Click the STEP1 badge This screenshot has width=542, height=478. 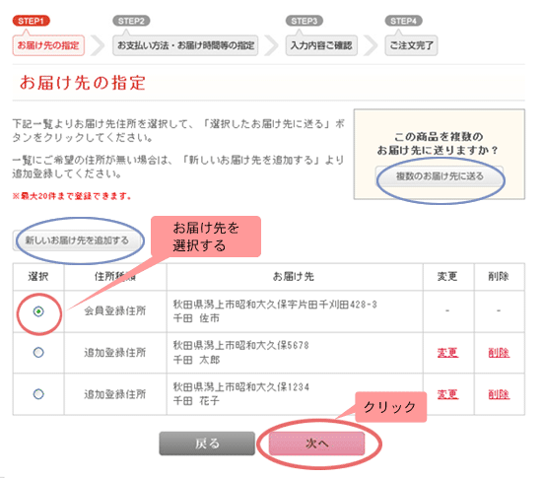(32, 21)
